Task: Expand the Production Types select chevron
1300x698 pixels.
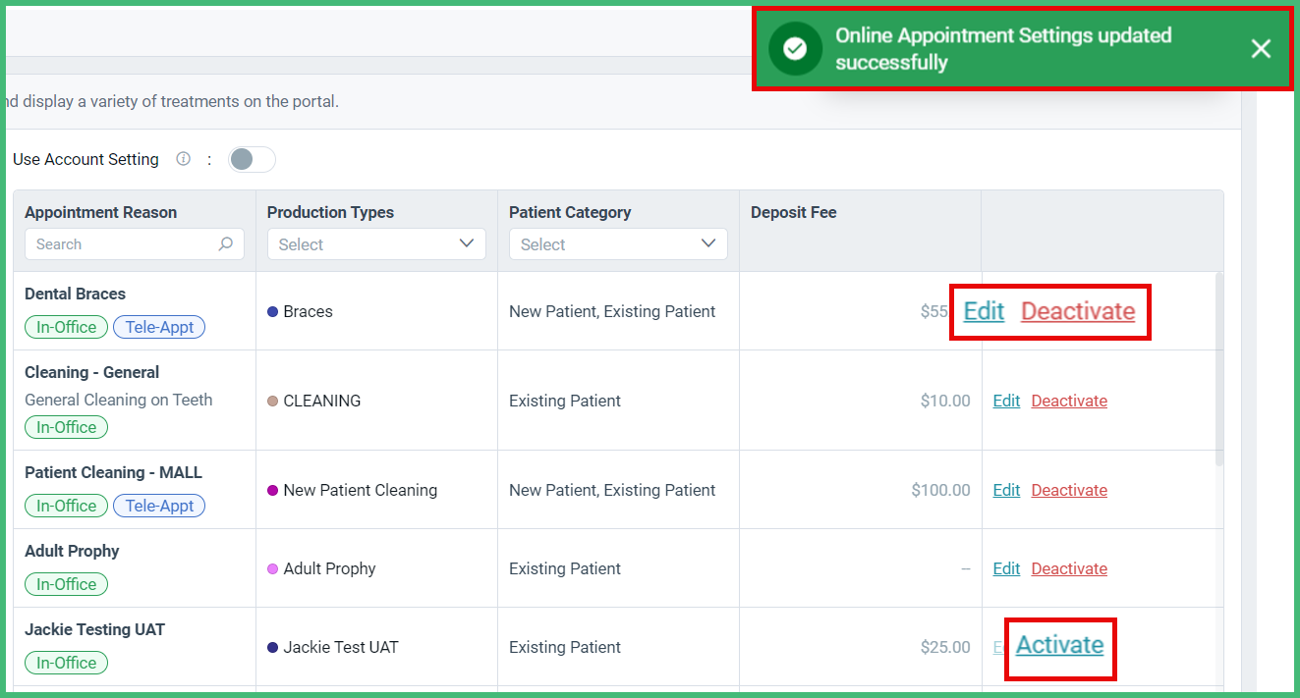Action: pyautogui.click(x=466, y=243)
